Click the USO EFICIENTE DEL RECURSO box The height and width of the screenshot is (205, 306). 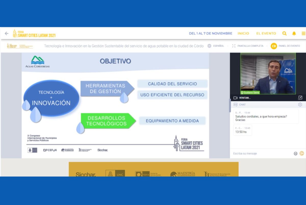[172, 95]
